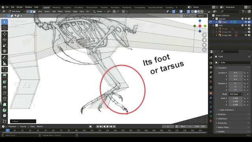
Task: Open the Playback popover in timeline
Action: coord(13,127)
